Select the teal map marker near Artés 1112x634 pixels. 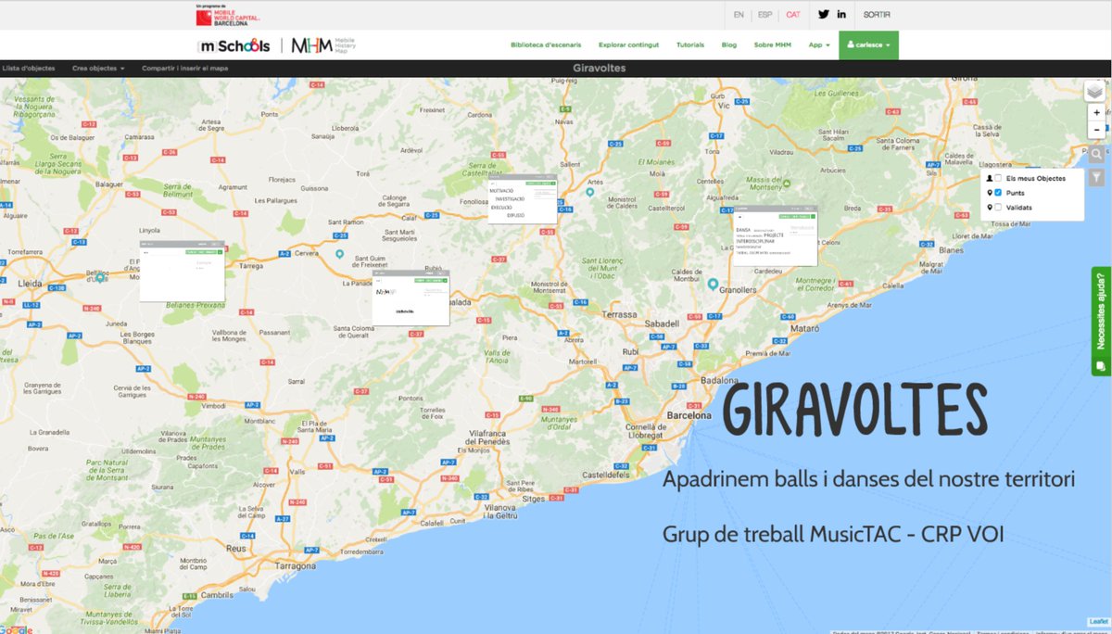pos(589,193)
